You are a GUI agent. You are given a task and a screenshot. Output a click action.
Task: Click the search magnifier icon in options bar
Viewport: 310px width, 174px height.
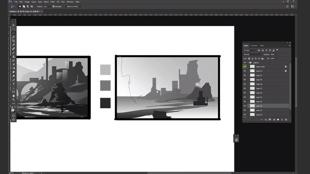pyautogui.click(x=287, y=6)
